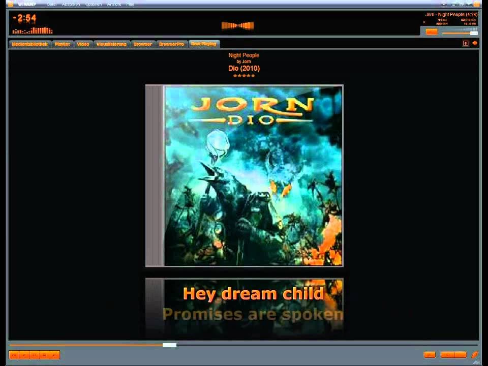
Task: Stop playback with the stop button
Action: coord(44,355)
